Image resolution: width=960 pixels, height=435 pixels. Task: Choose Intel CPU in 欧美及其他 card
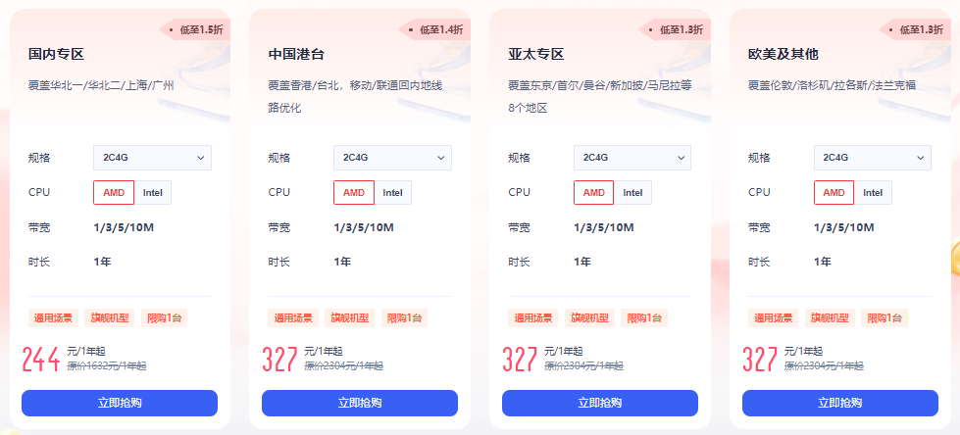click(x=873, y=193)
